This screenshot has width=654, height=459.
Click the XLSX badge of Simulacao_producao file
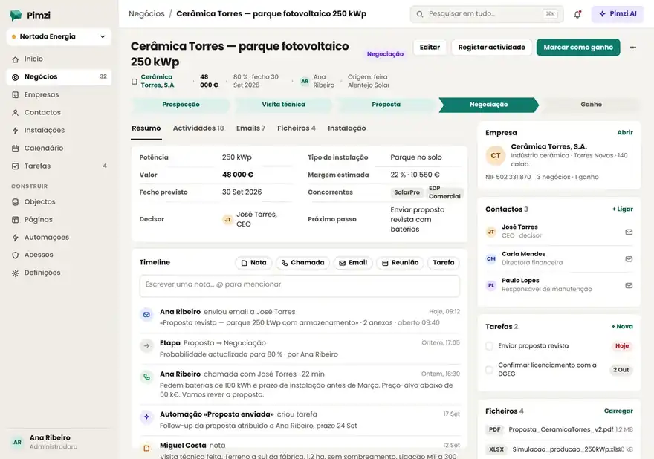[496, 449]
